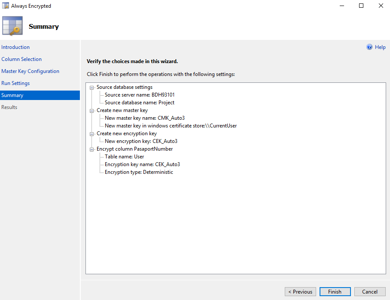
Task: Go to the Introduction page
Action: (x=15, y=47)
